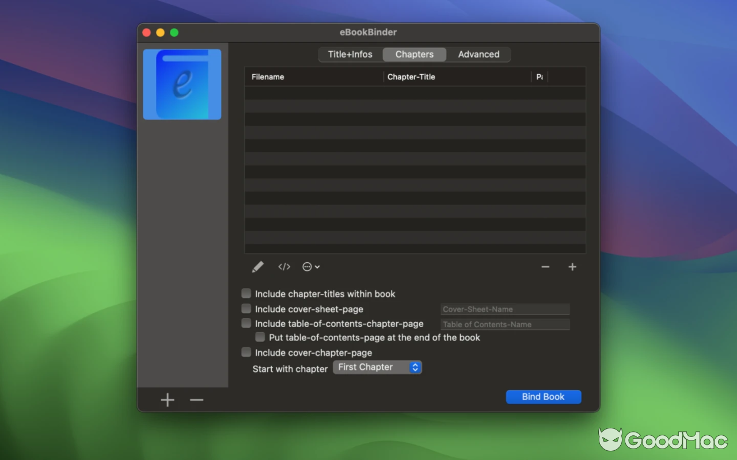Viewport: 737px width, 460px height.
Task: Remove a chapter with the minus icon
Action: click(x=545, y=267)
